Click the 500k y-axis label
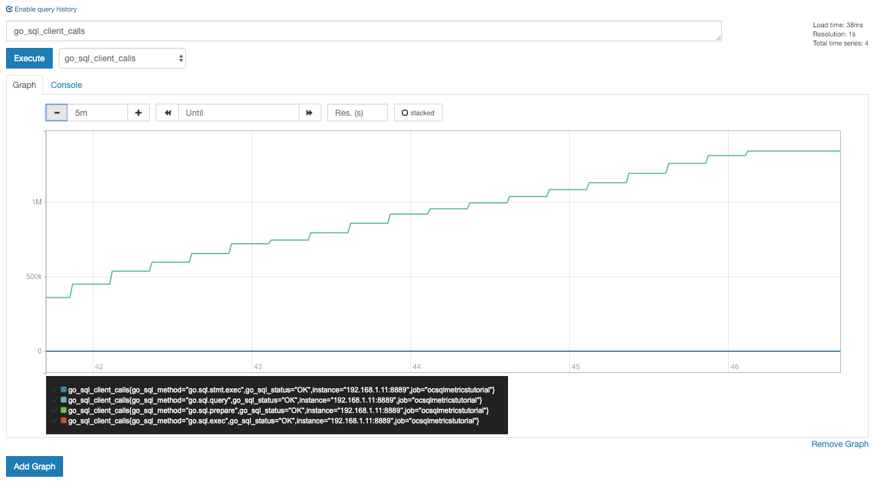This screenshot has width=876, height=484. 33,277
